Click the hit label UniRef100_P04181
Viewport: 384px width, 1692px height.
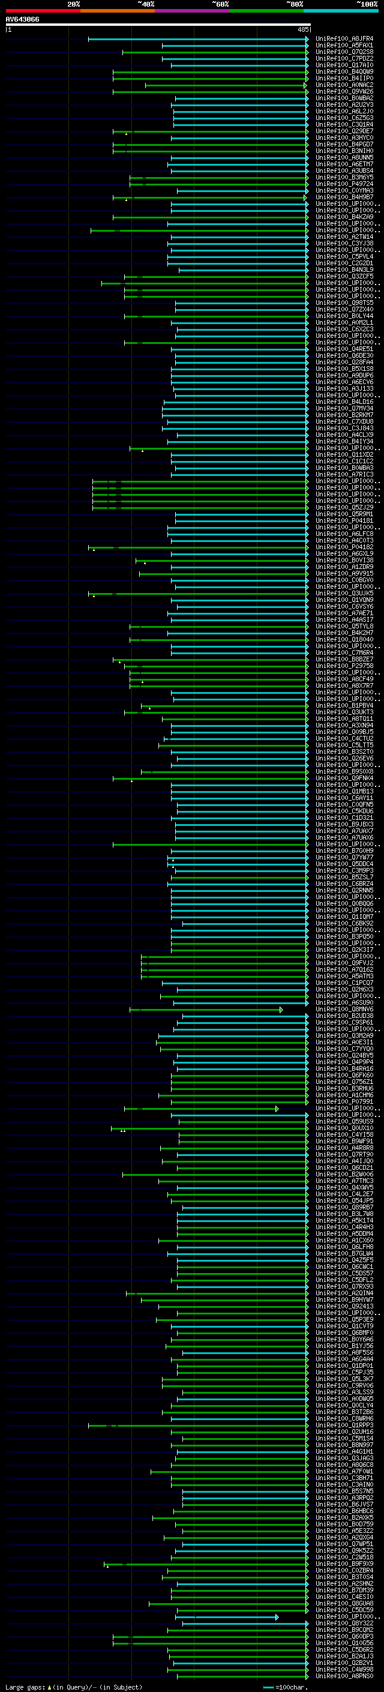(344, 520)
